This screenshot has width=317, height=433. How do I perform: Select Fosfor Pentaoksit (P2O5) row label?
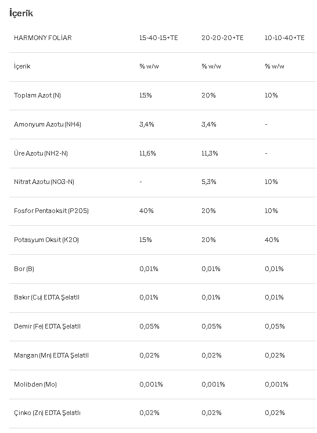pos(51,211)
